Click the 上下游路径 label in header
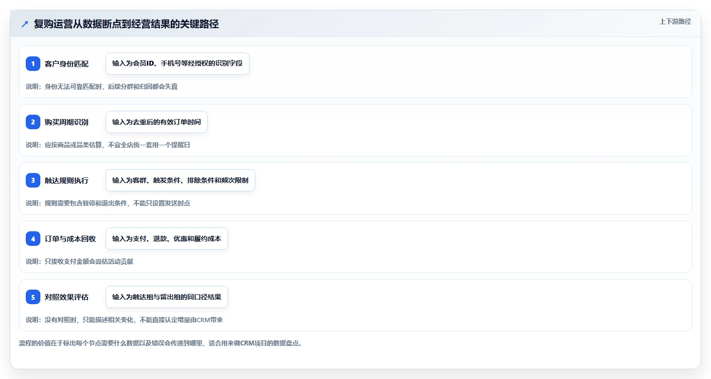The image size is (711, 379). click(x=675, y=21)
